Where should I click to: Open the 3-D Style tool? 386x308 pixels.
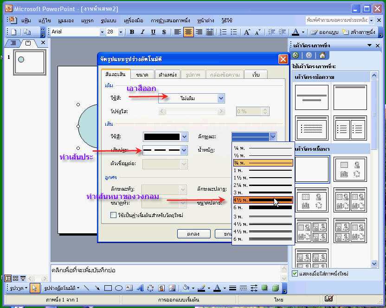coord(276,288)
